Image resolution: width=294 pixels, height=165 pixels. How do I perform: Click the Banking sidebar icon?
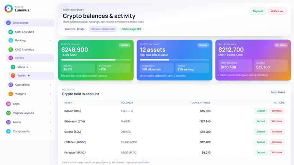click(11, 40)
